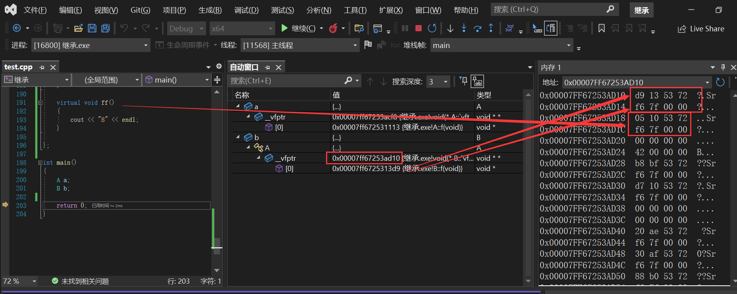
Task: Click the Save file icon
Action: (92, 28)
